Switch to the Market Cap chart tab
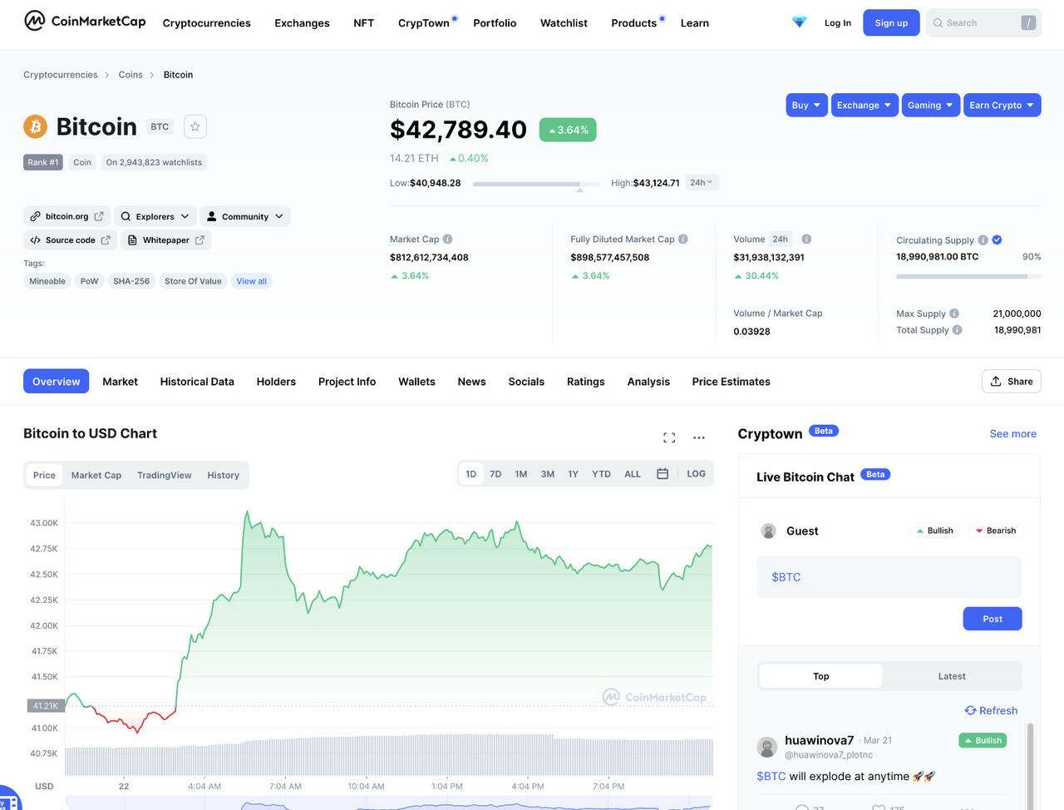This screenshot has width=1064, height=810. (x=96, y=475)
